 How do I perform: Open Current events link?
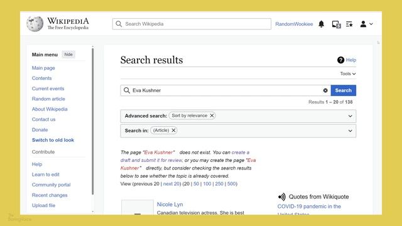pyautogui.click(x=48, y=89)
